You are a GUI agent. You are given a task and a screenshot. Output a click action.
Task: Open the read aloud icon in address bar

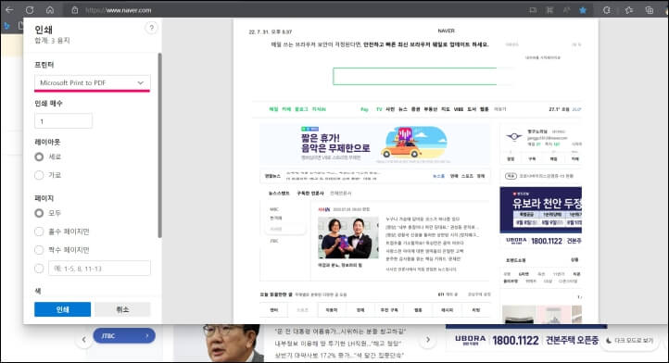(x=566, y=10)
